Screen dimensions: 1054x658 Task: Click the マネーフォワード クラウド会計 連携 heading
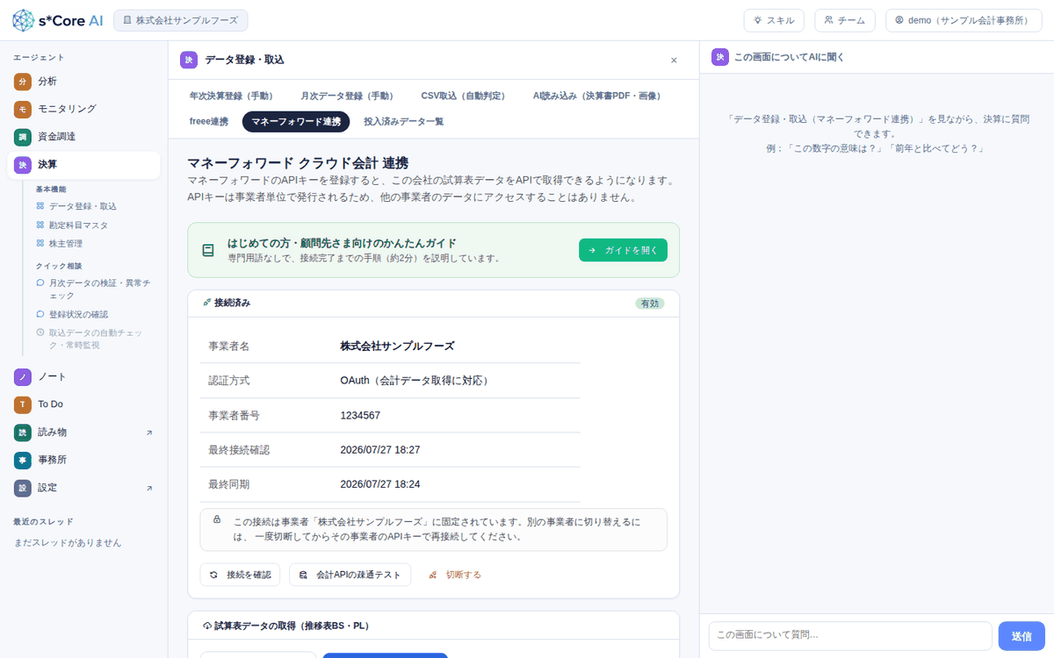point(298,163)
